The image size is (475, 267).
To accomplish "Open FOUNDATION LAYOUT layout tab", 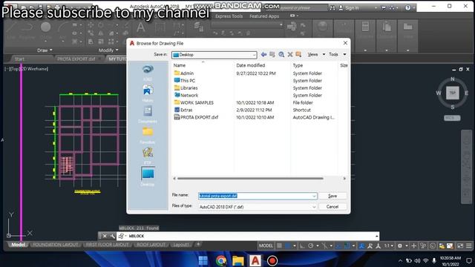I will [x=56, y=245].
